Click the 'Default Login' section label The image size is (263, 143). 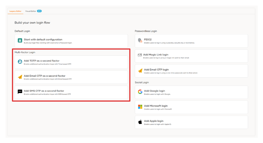coord(22,31)
